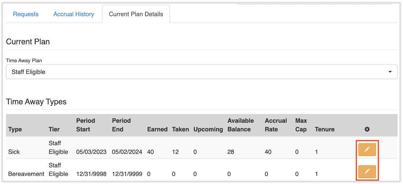Switch to the Requests tab
Screen dimensions: 403x184
pos(26,14)
